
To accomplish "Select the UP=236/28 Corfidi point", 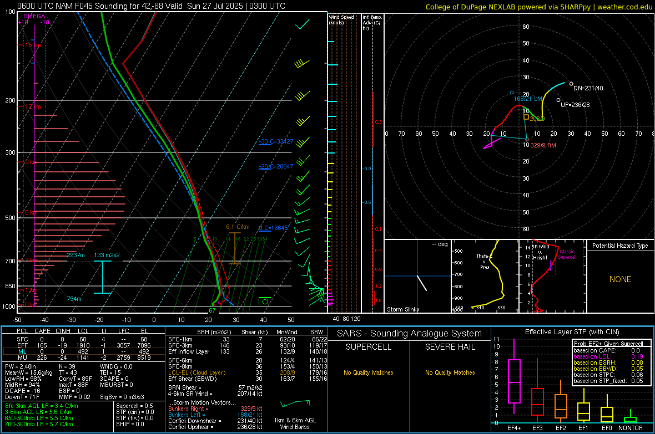I will pyautogui.click(x=558, y=100).
